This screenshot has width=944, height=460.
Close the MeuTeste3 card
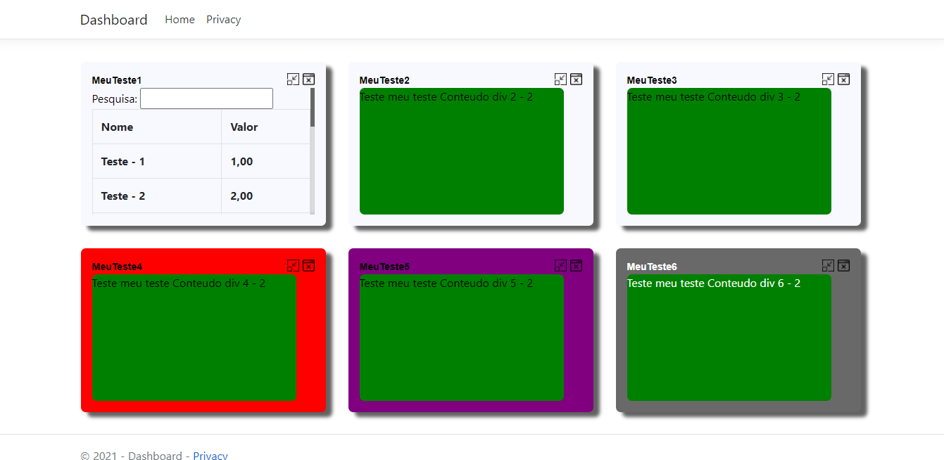point(843,79)
